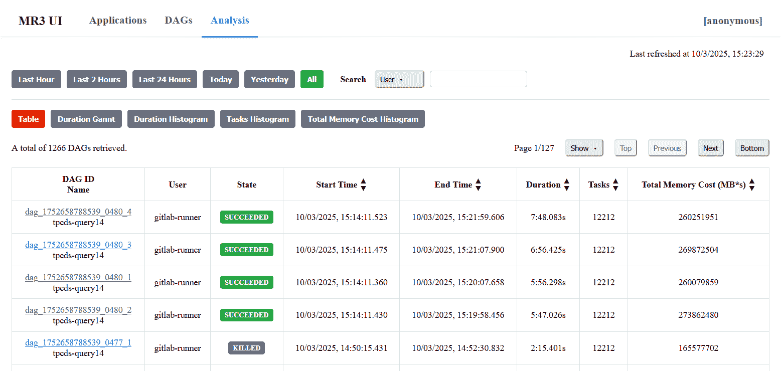View Total Memory Cost Histogram
The height and width of the screenshot is (371, 781).
coord(363,119)
